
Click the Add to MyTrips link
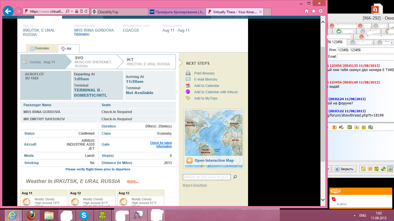206,98
